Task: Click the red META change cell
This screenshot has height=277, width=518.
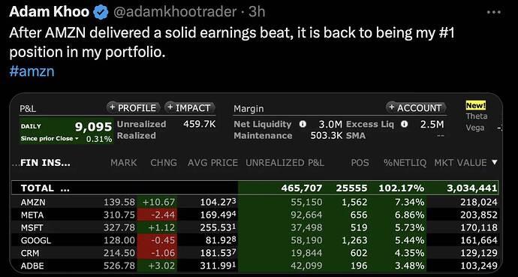Action: (157, 215)
